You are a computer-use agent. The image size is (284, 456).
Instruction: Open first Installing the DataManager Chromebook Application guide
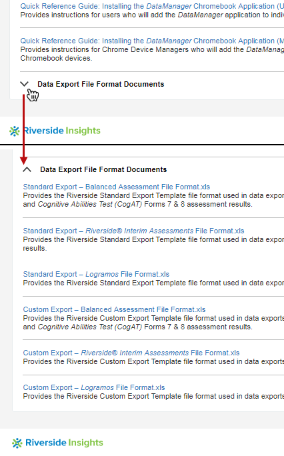152,6
